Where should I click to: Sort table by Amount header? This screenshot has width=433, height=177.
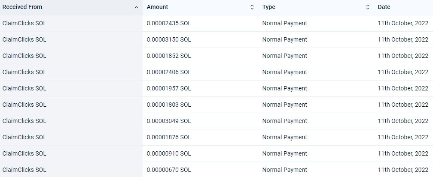coord(157,7)
